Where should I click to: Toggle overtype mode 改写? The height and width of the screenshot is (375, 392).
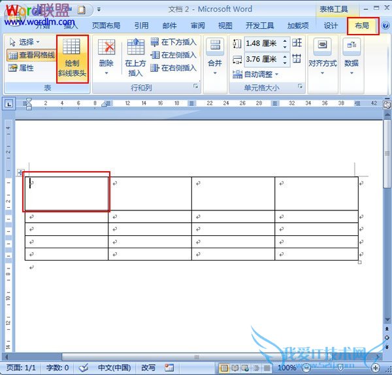(148, 368)
